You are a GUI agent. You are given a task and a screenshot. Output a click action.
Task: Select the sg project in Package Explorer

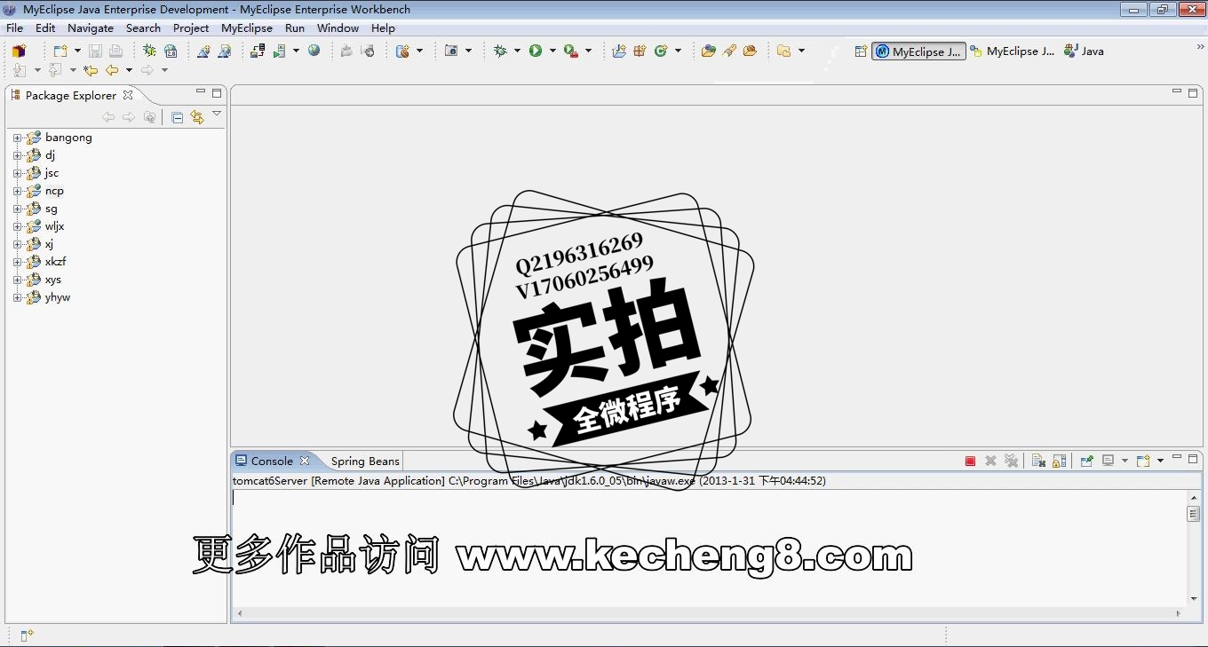click(51, 209)
